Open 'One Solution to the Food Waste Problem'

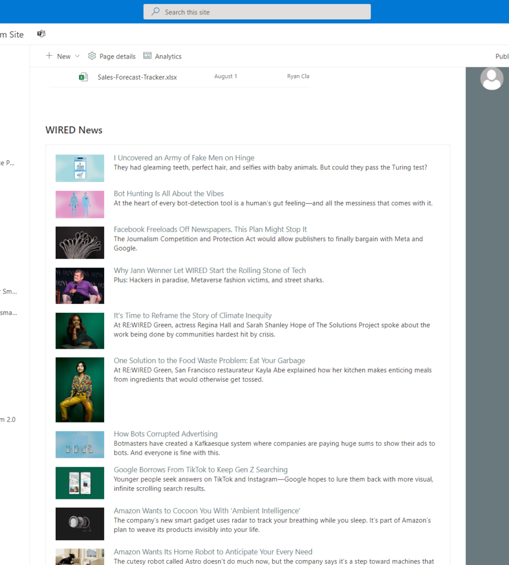[x=210, y=360]
